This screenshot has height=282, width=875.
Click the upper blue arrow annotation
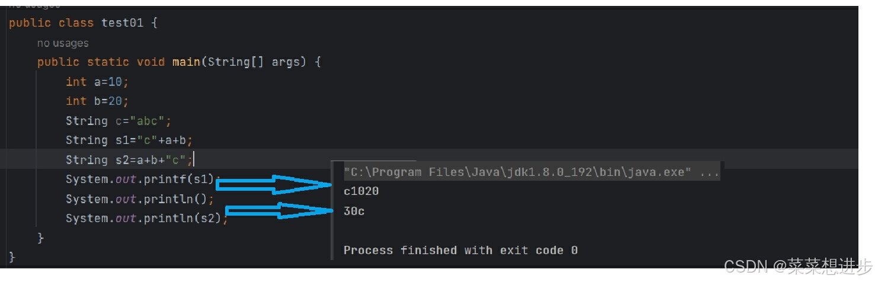274,185
